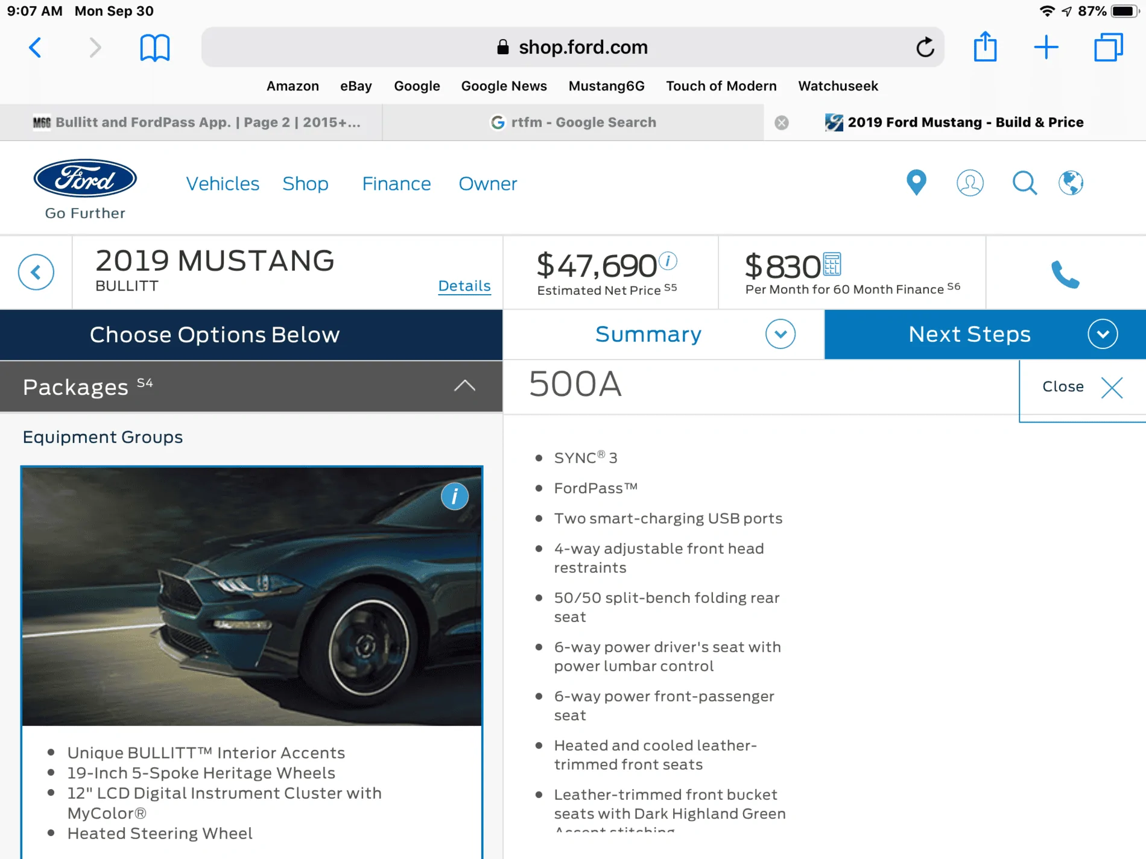Open the Amazon bookmark
The width and height of the screenshot is (1146, 859).
pyautogui.click(x=293, y=86)
